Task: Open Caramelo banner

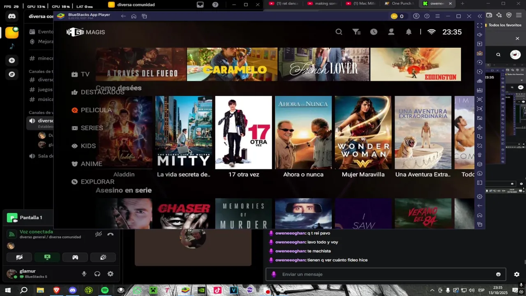Action: coord(232,64)
